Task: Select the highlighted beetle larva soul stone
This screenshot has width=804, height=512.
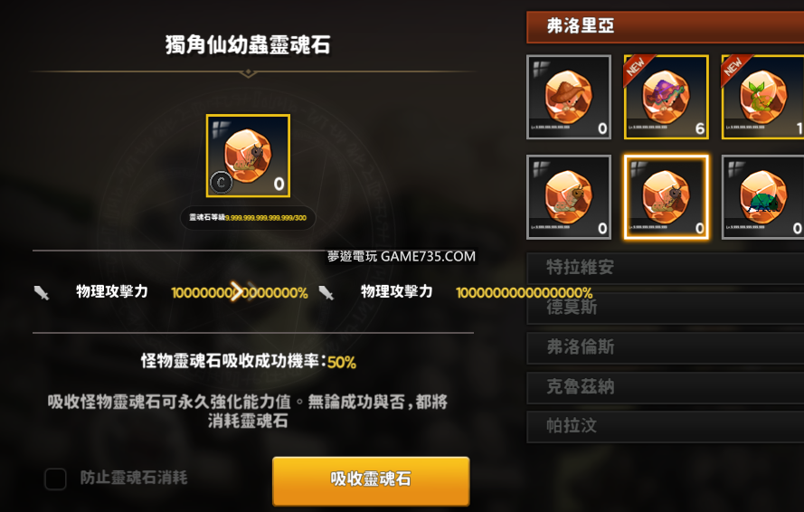Action: tap(666, 197)
